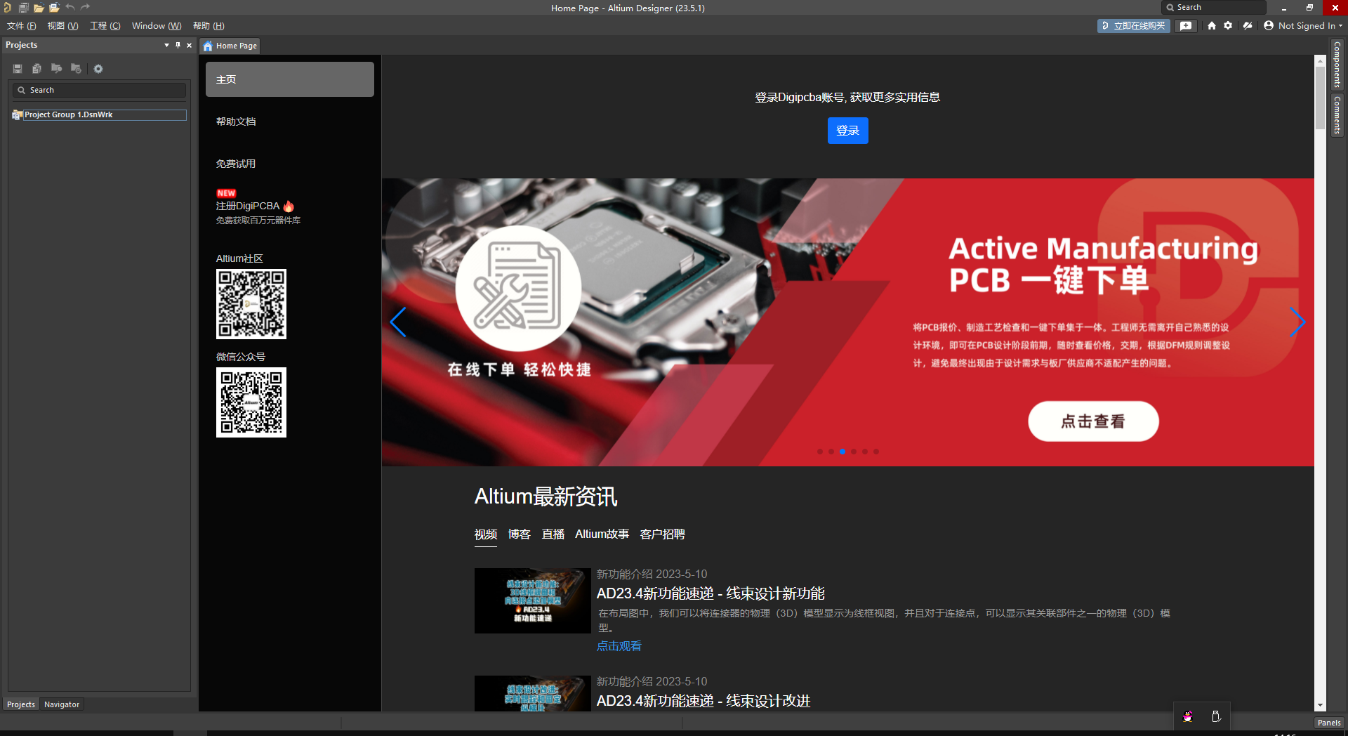The height and width of the screenshot is (736, 1348).
Task: Open AD23.4新功能速递 - 线束设计新功能 title
Action: (711, 593)
